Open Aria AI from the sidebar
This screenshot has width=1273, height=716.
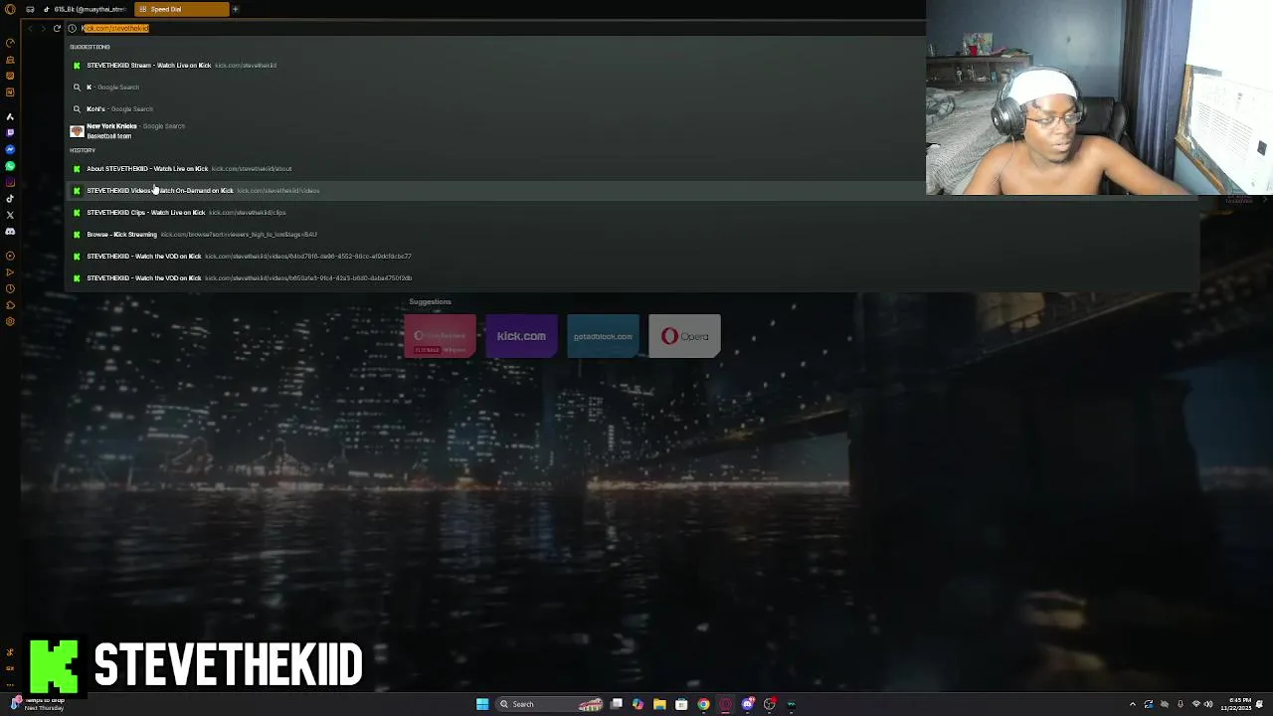point(10,116)
